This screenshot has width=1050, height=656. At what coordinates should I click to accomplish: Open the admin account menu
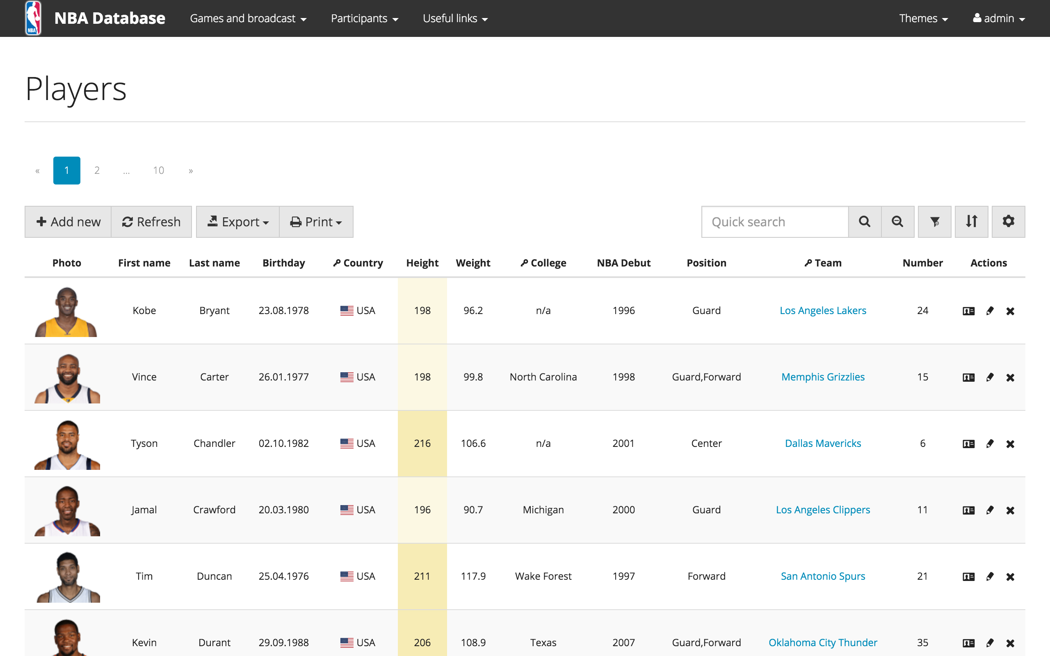click(x=998, y=18)
